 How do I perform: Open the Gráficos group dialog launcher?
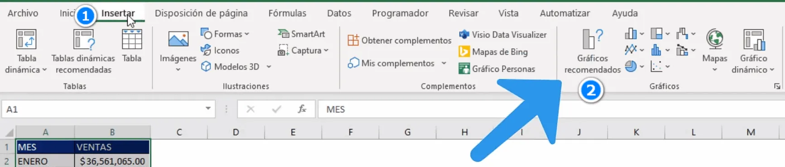click(777, 86)
